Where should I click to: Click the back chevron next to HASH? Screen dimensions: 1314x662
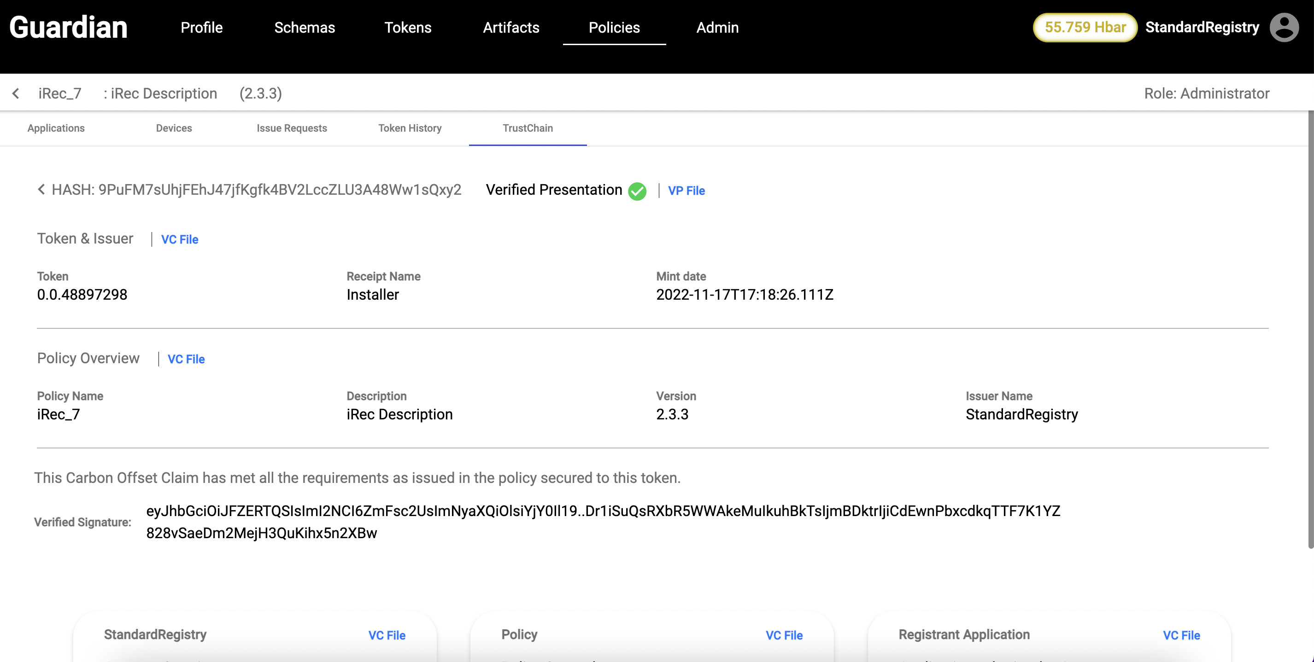point(41,190)
